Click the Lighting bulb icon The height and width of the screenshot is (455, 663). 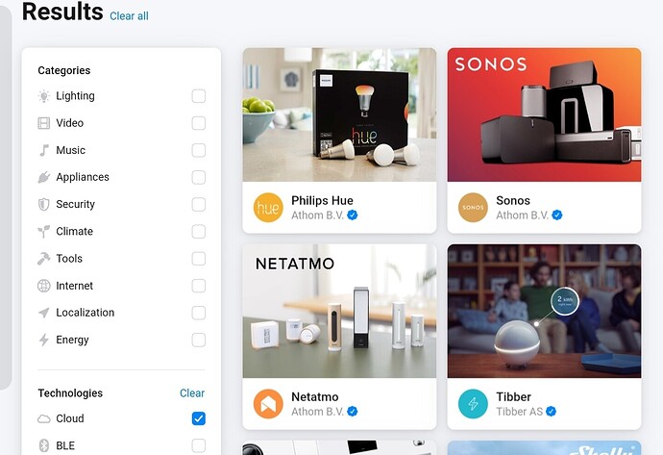[x=44, y=96]
